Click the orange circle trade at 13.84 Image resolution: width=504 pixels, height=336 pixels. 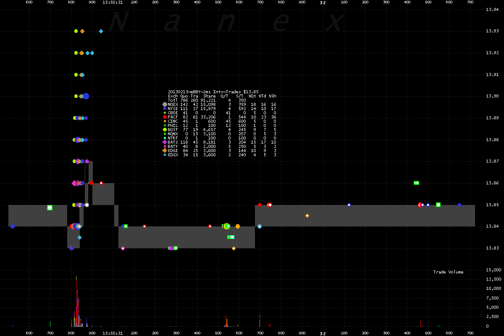tap(238, 226)
